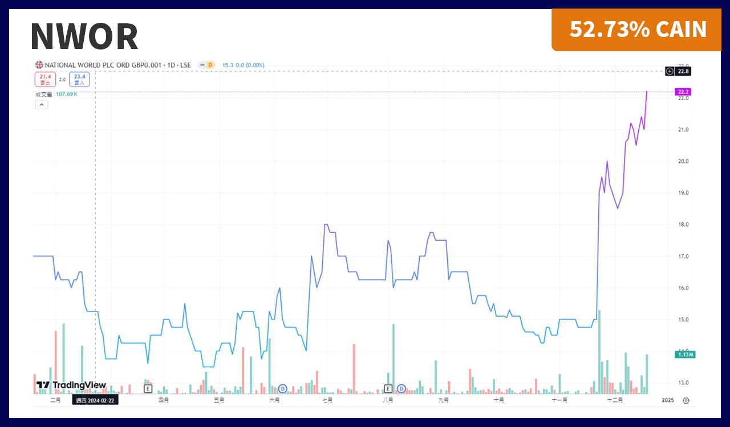
Task: Collapse the indicator legend with chevron arrow
Action: tap(42, 105)
